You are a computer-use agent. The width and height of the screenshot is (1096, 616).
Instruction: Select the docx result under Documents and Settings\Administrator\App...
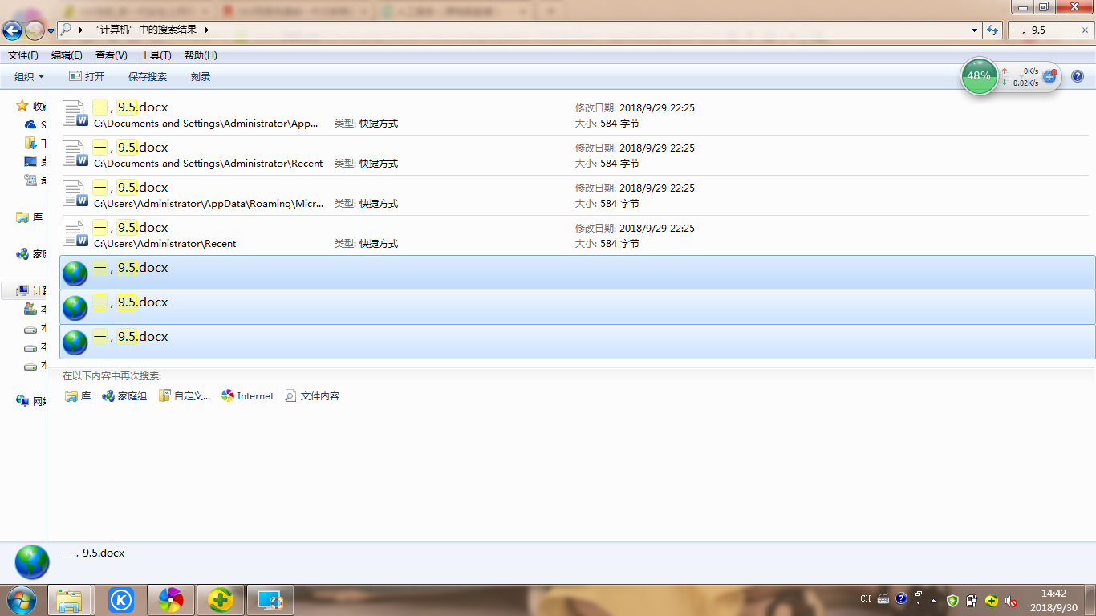click(x=578, y=115)
